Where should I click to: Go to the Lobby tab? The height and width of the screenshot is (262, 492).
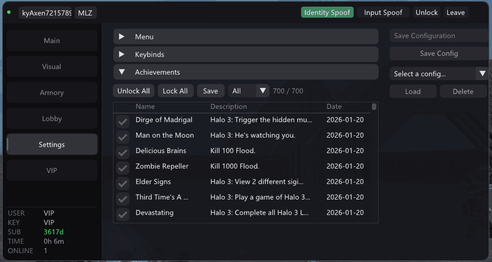[x=52, y=118]
